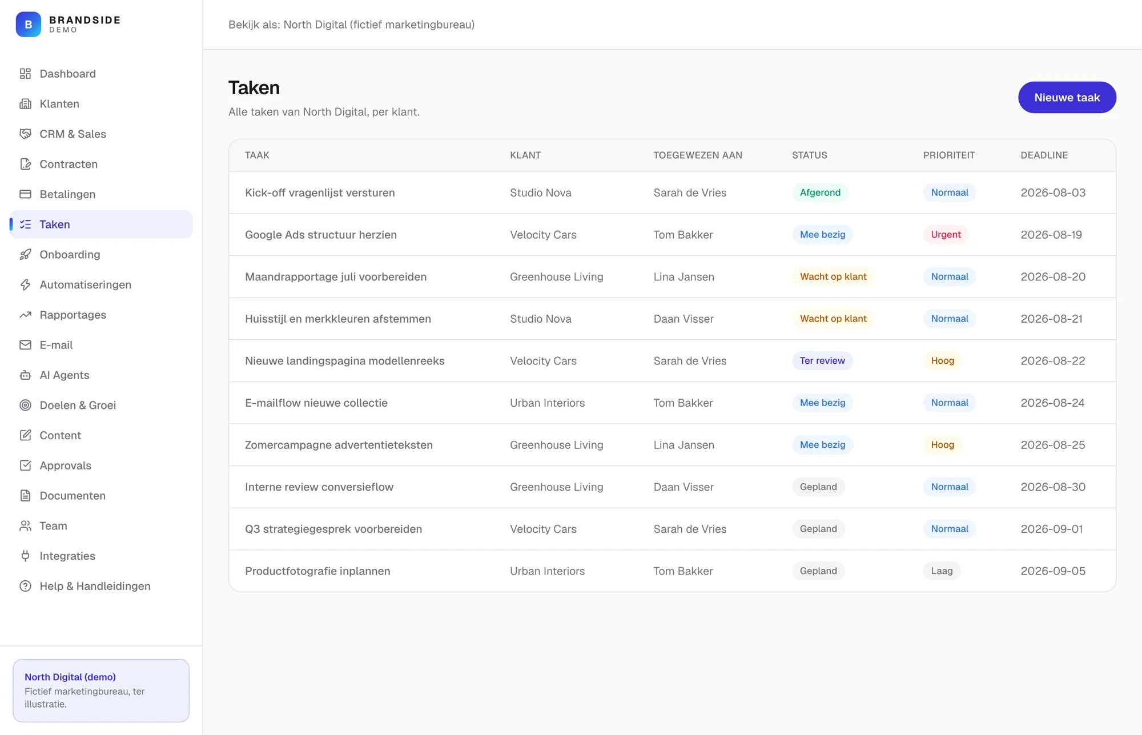Click the AI Agents robot icon
This screenshot has height=735, width=1142.
coord(25,375)
